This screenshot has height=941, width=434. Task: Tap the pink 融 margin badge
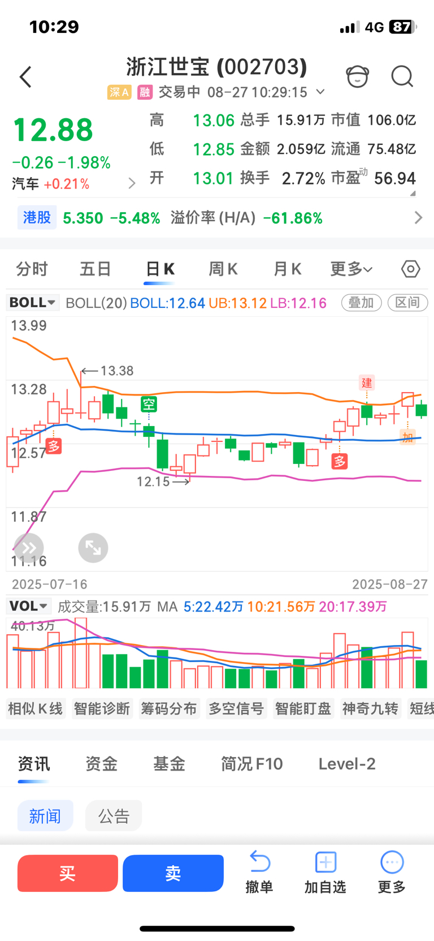click(x=145, y=92)
